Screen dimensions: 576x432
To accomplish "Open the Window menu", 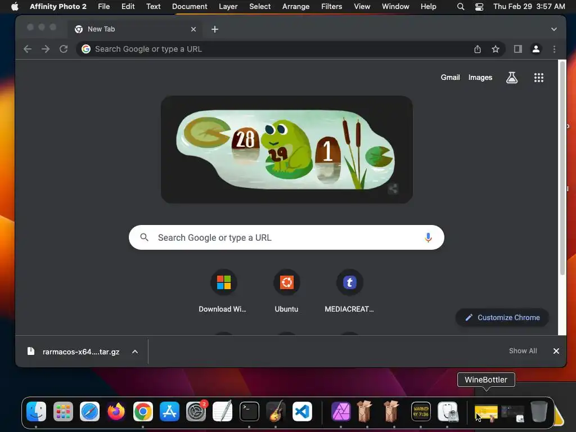I will pyautogui.click(x=395, y=6).
